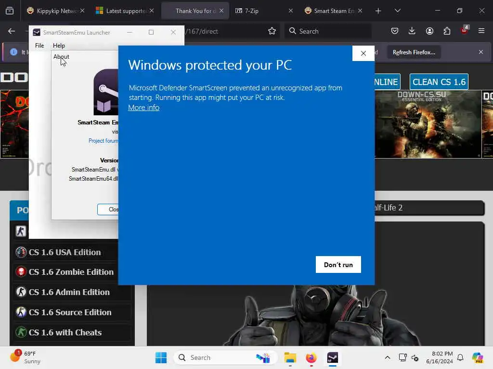Click the Admin Edition soldier icon
The height and width of the screenshot is (369, 493).
click(21, 292)
